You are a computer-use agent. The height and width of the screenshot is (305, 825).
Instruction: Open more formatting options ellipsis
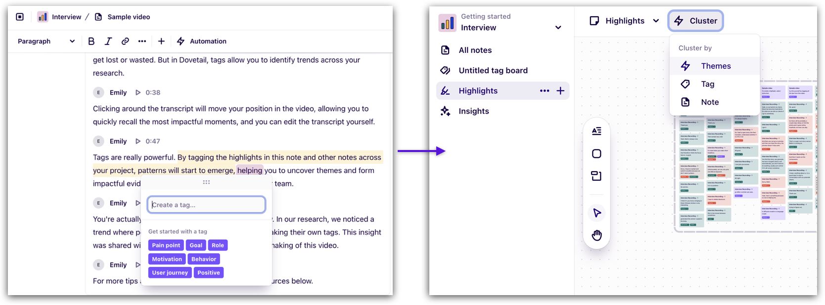[142, 41]
